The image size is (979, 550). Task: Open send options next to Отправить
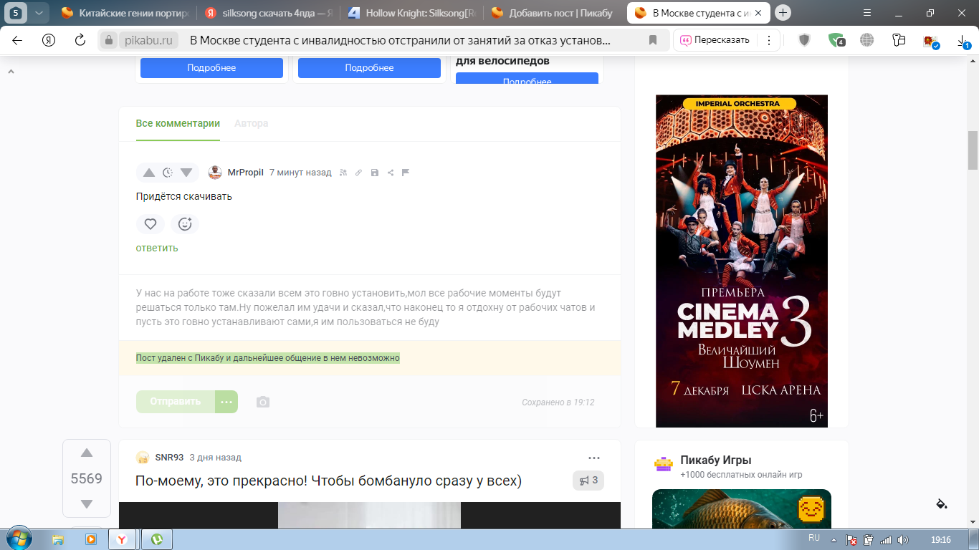click(x=226, y=402)
